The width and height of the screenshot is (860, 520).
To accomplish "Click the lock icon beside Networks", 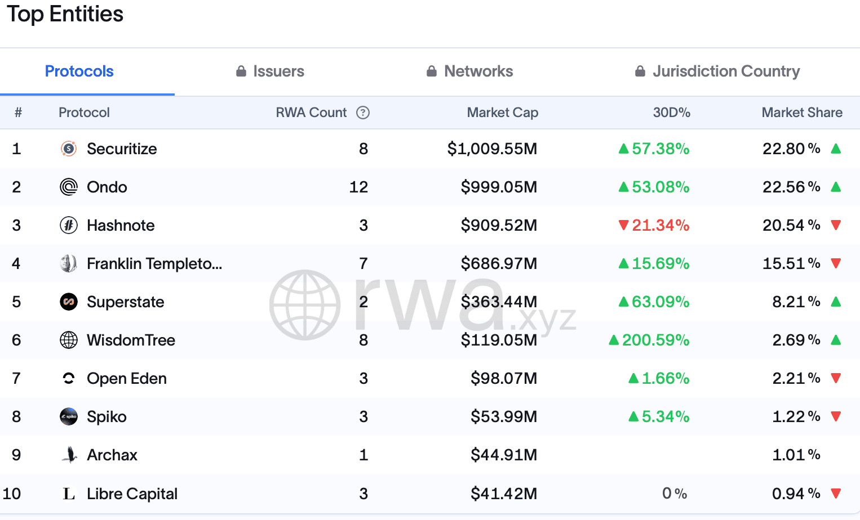I will (x=432, y=71).
